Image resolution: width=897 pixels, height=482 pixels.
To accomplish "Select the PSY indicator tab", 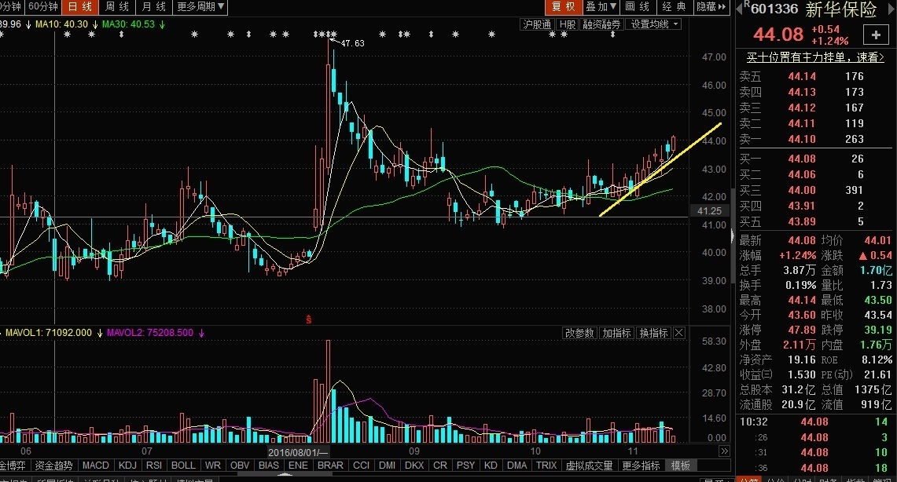I will click(465, 466).
